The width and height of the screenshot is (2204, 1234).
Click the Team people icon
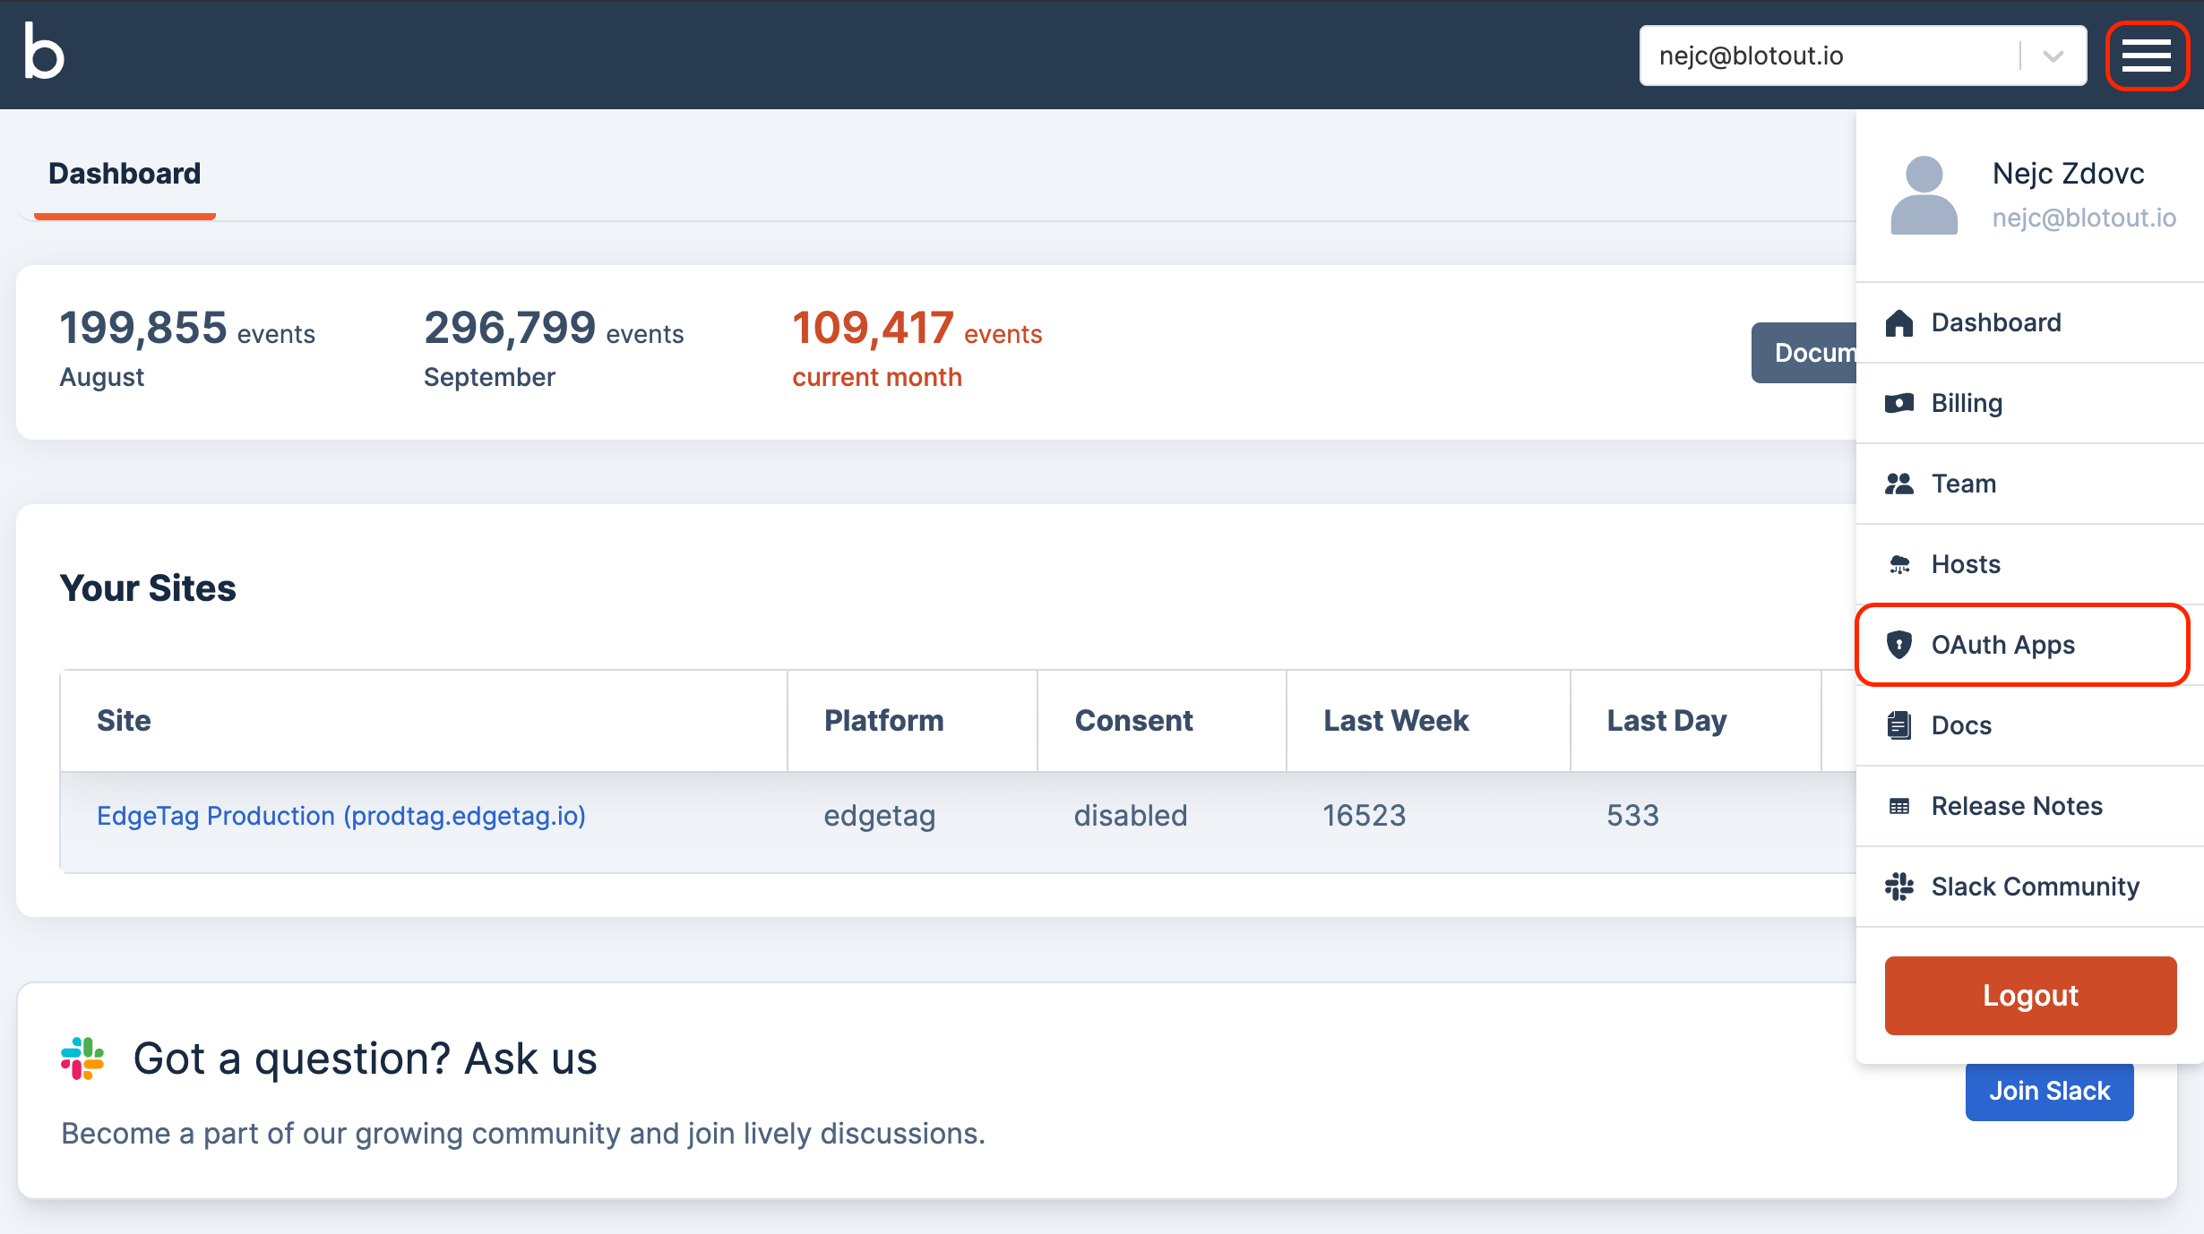click(x=1898, y=484)
